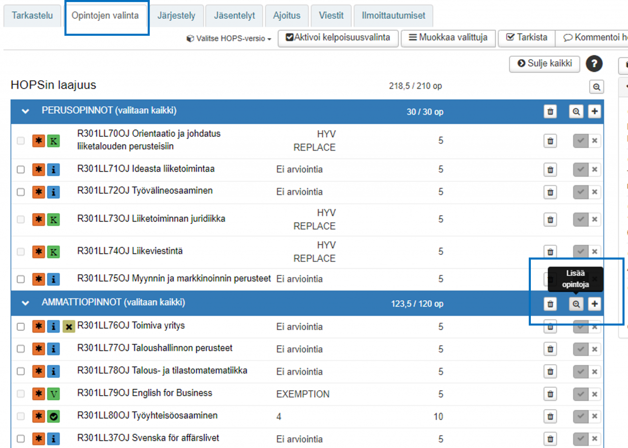Click trash icon for Työyhteisöosaaminen

(x=550, y=417)
